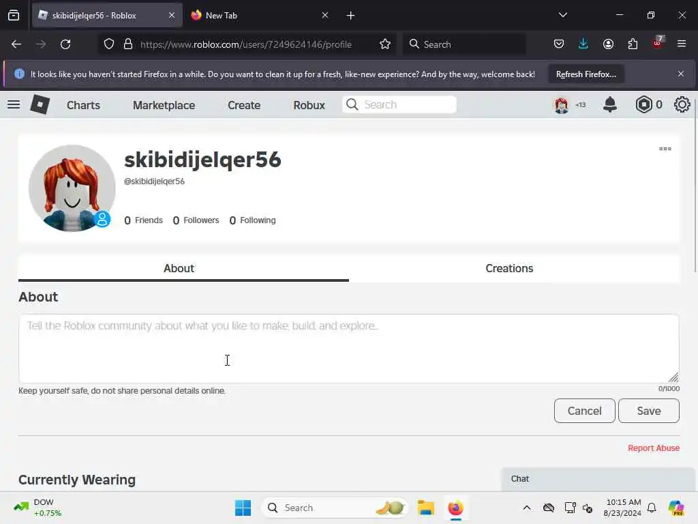The height and width of the screenshot is (524, 698).
Task: Click the page vertical scrollbar
Action: pyautogui.click(x=695, y=187)
